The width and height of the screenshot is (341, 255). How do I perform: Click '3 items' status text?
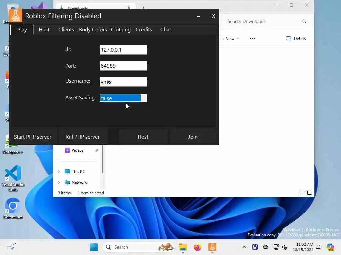click(64, 193)
